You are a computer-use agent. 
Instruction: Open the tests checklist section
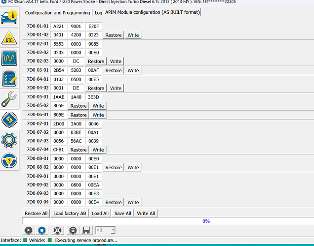(9, 79)
